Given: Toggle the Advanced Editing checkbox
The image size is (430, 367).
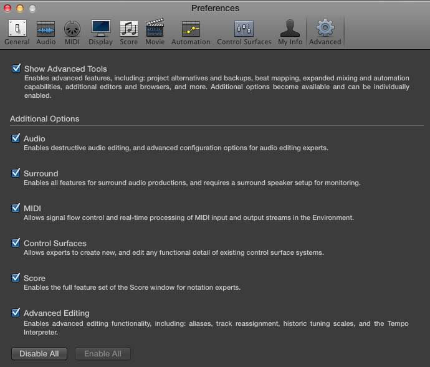Looking at the screenshot, I should [x=16, y=312].
